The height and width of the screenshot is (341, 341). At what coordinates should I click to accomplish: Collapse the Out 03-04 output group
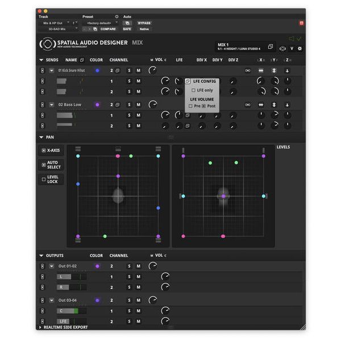coord(52,300)
